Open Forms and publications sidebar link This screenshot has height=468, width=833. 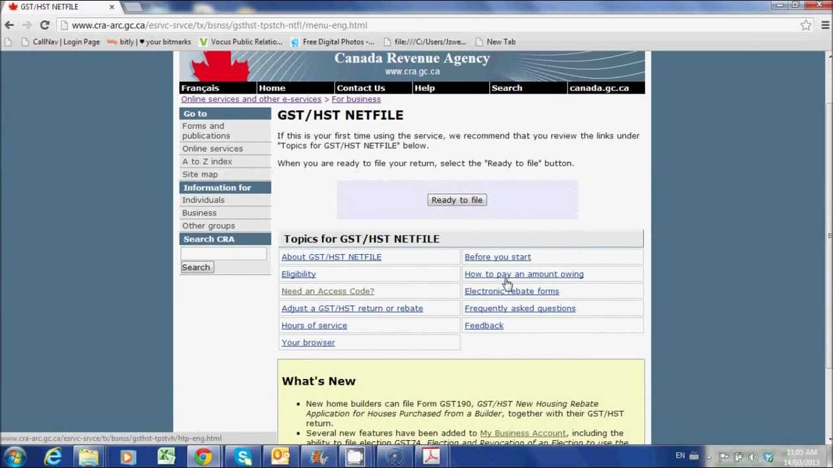pyautogui.click(x=206, y=131)
